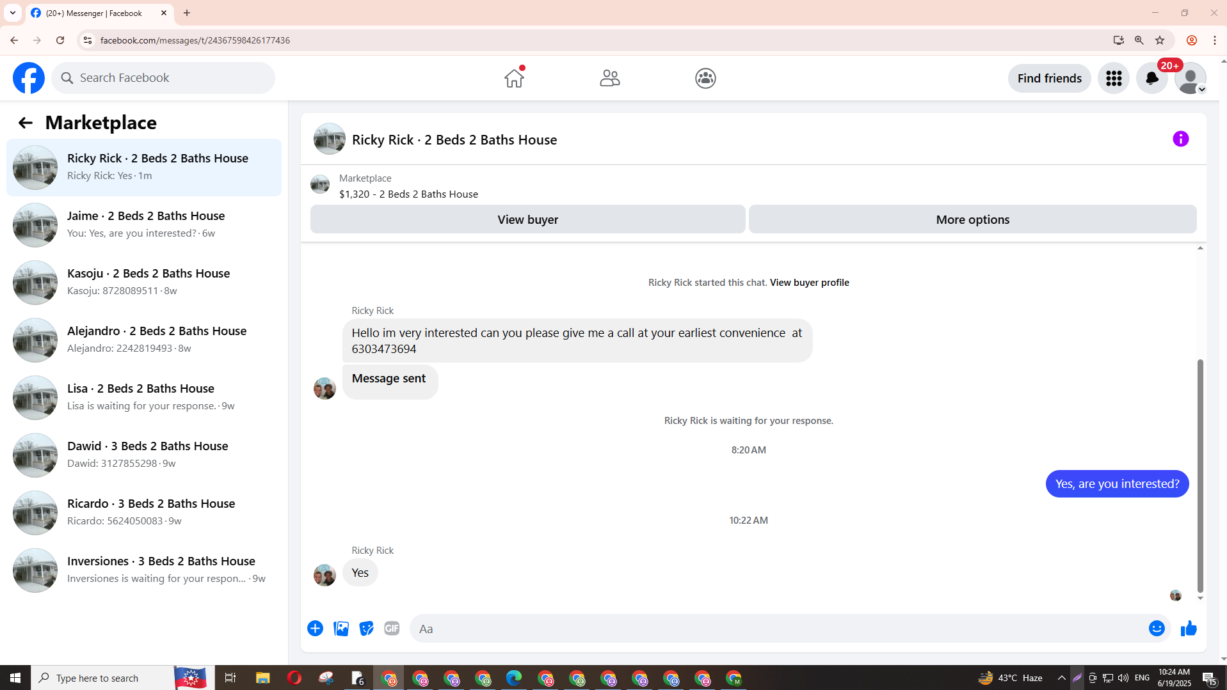Open Microsoft Edge from the taskbar
1227x690 pixels.
click(514, 678)
